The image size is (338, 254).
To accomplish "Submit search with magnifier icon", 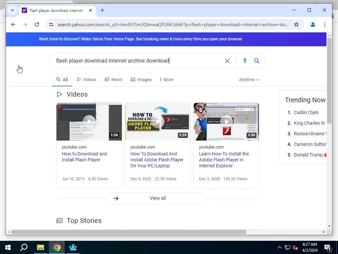I will tap(256, 61).
